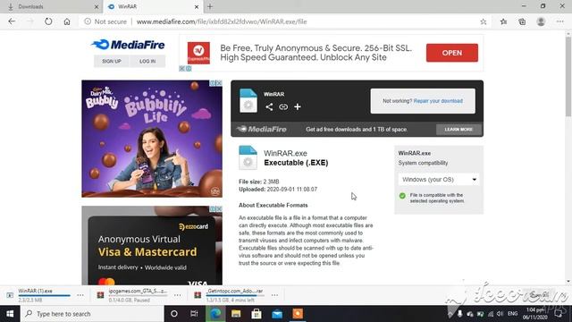Click the red OPEN ad button
This screenshot has width=572, height=322.
click(x=452, y=53)
